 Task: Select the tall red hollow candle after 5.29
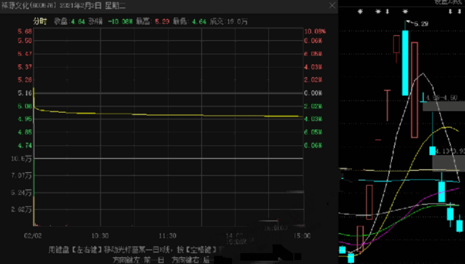pyautogui.click(x=415, y=90)
